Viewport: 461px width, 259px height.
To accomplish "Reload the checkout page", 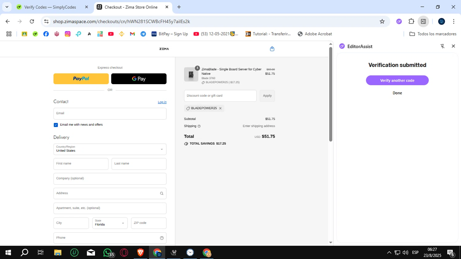I will coord(32,22).
